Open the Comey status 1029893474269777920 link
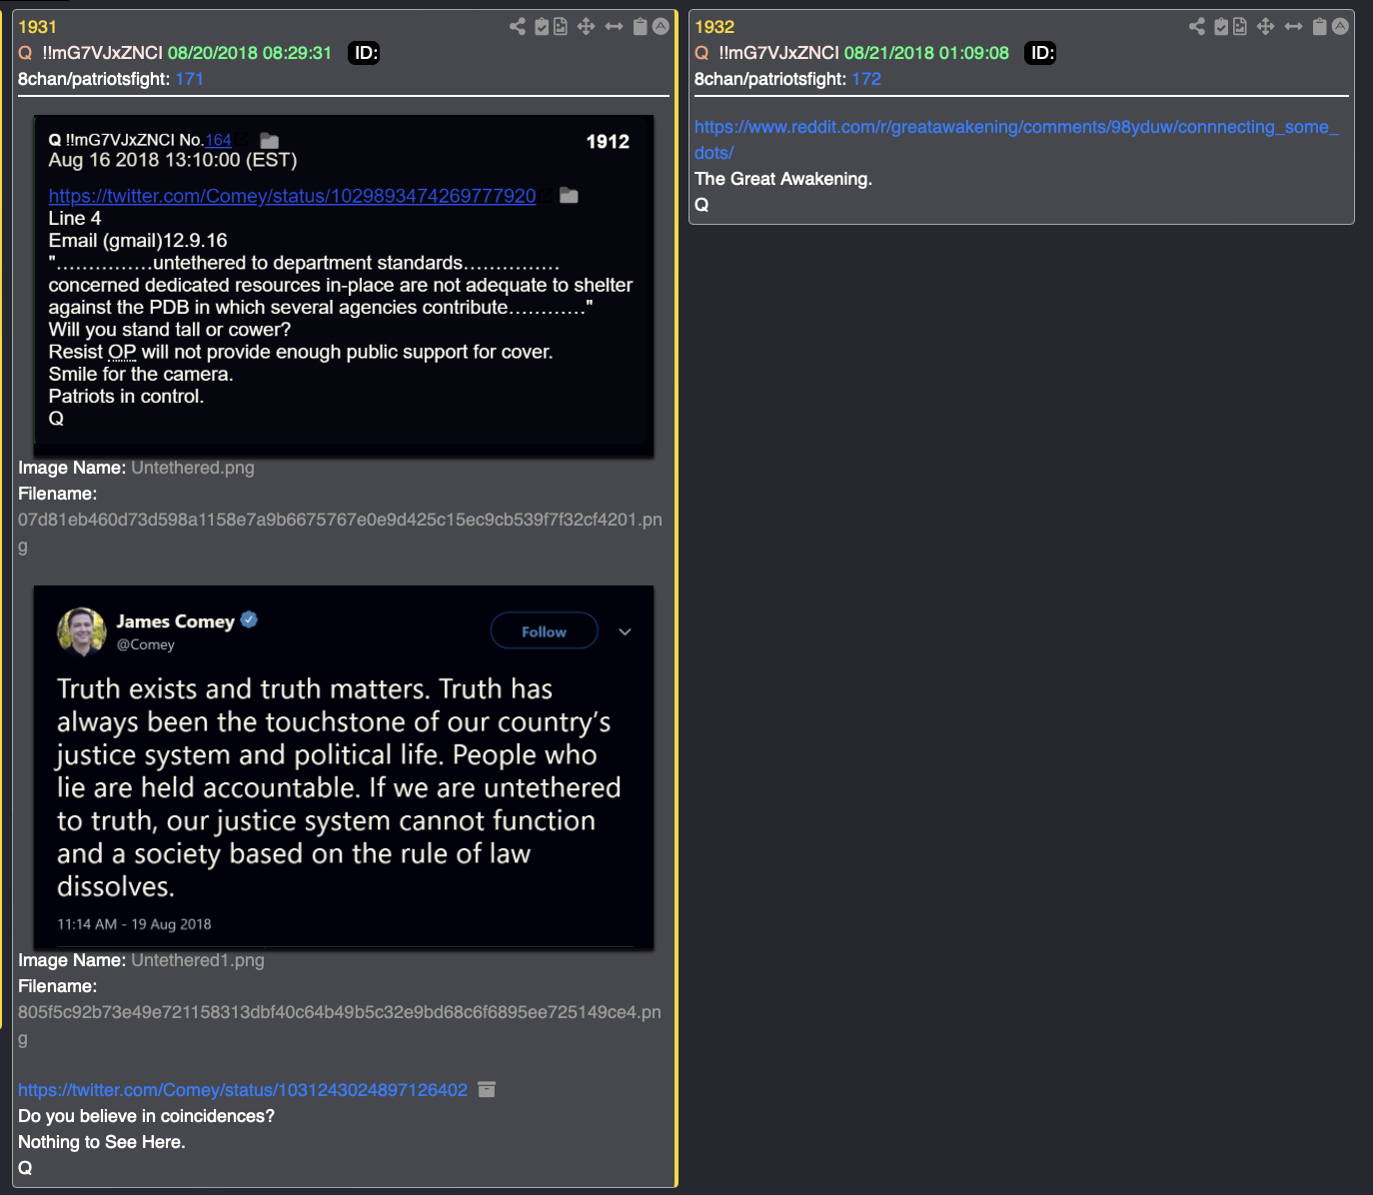Screen dimensions: 1373x1195 pos(293,196)
